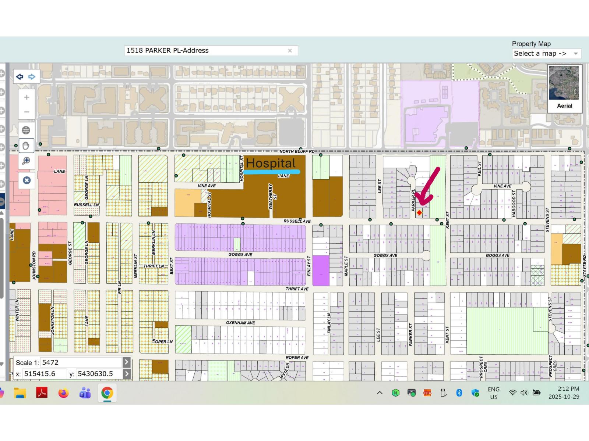Open the Property Map dropdown
This screenshot has height=441, width=589.
[546, 54]
